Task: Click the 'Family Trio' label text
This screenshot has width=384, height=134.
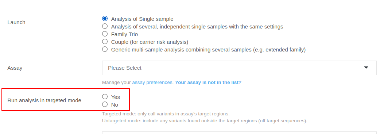Action: coord(124,34)
